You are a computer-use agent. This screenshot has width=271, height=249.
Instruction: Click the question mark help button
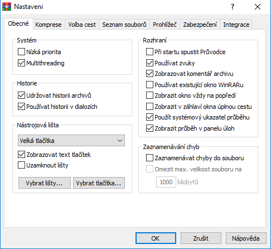tap(233, 7)
